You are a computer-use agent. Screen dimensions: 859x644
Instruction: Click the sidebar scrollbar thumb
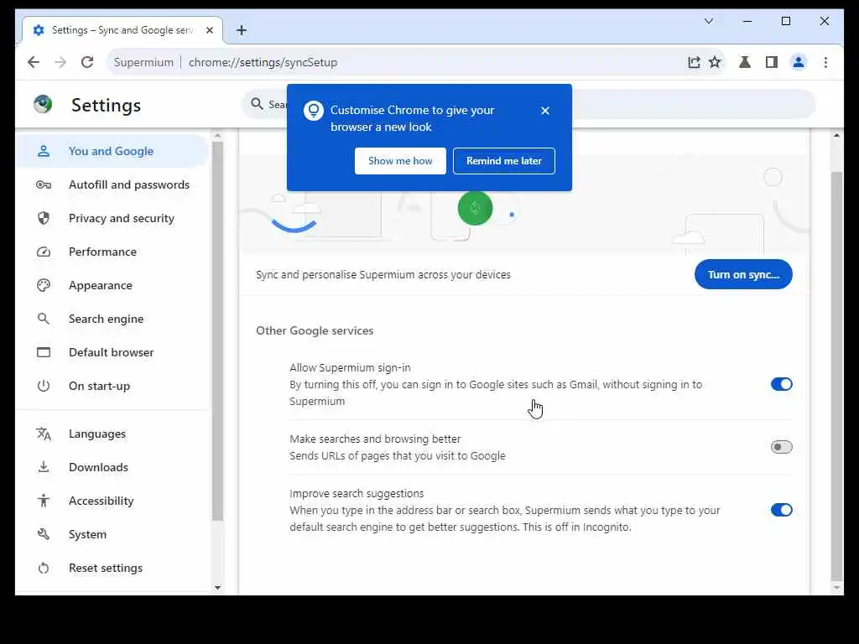tap(217, 331)
